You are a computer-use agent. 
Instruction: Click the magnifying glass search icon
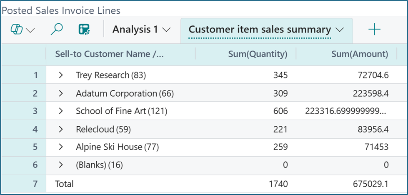click(56, 30)
